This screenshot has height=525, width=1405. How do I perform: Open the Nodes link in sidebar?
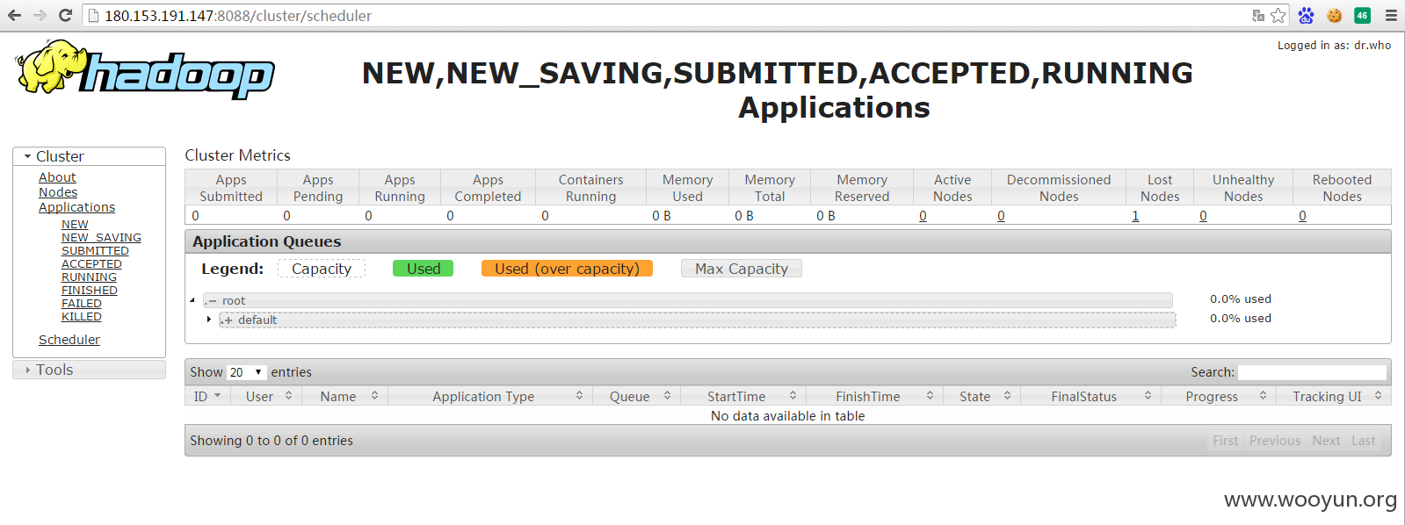(x=58, y=192)
